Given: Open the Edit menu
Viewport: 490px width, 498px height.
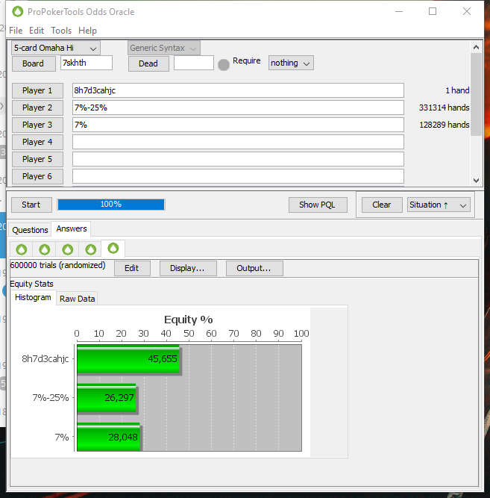Looking at the screenshot, I should [x=37, y=31].
